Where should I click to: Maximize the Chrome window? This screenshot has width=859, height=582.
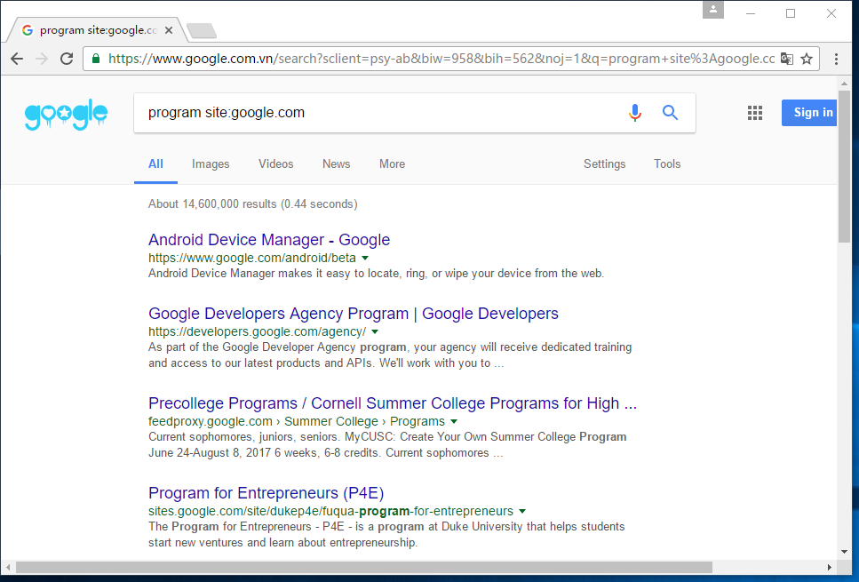point(791,13)
